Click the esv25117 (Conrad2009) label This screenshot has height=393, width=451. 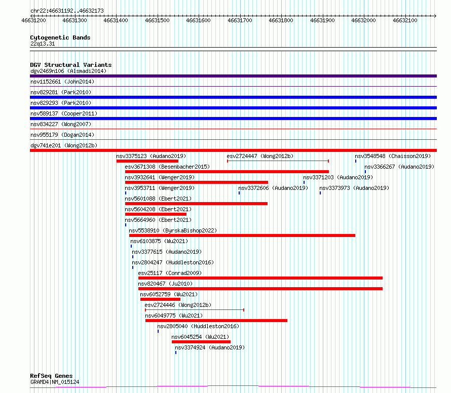point(170,273)
